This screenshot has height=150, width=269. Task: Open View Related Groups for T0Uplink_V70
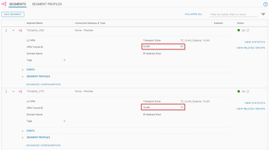pos(251,109)
